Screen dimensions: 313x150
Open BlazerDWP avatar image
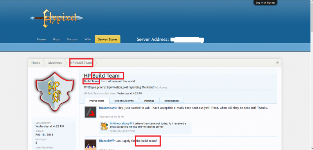pos(90,145)
